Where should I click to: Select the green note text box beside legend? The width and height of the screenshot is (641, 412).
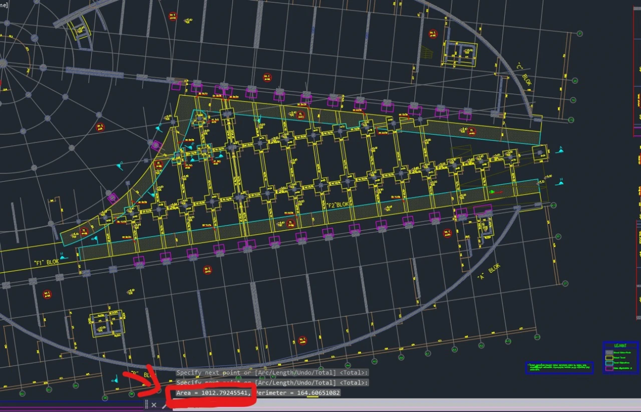(x=559, y=367)
